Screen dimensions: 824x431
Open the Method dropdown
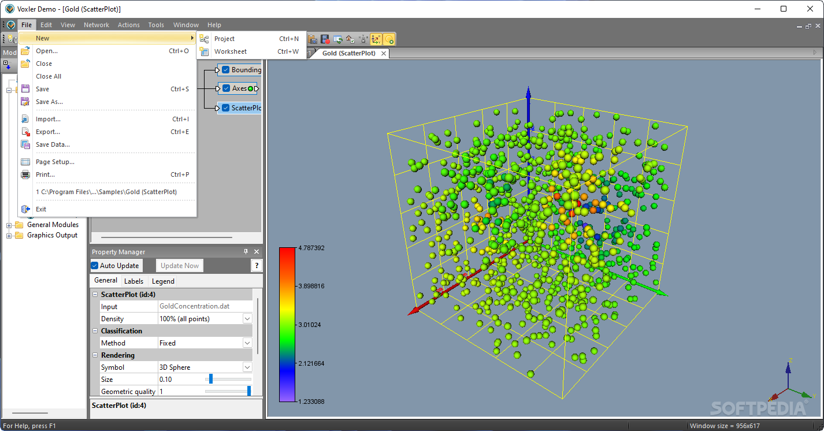coord(247,343)
